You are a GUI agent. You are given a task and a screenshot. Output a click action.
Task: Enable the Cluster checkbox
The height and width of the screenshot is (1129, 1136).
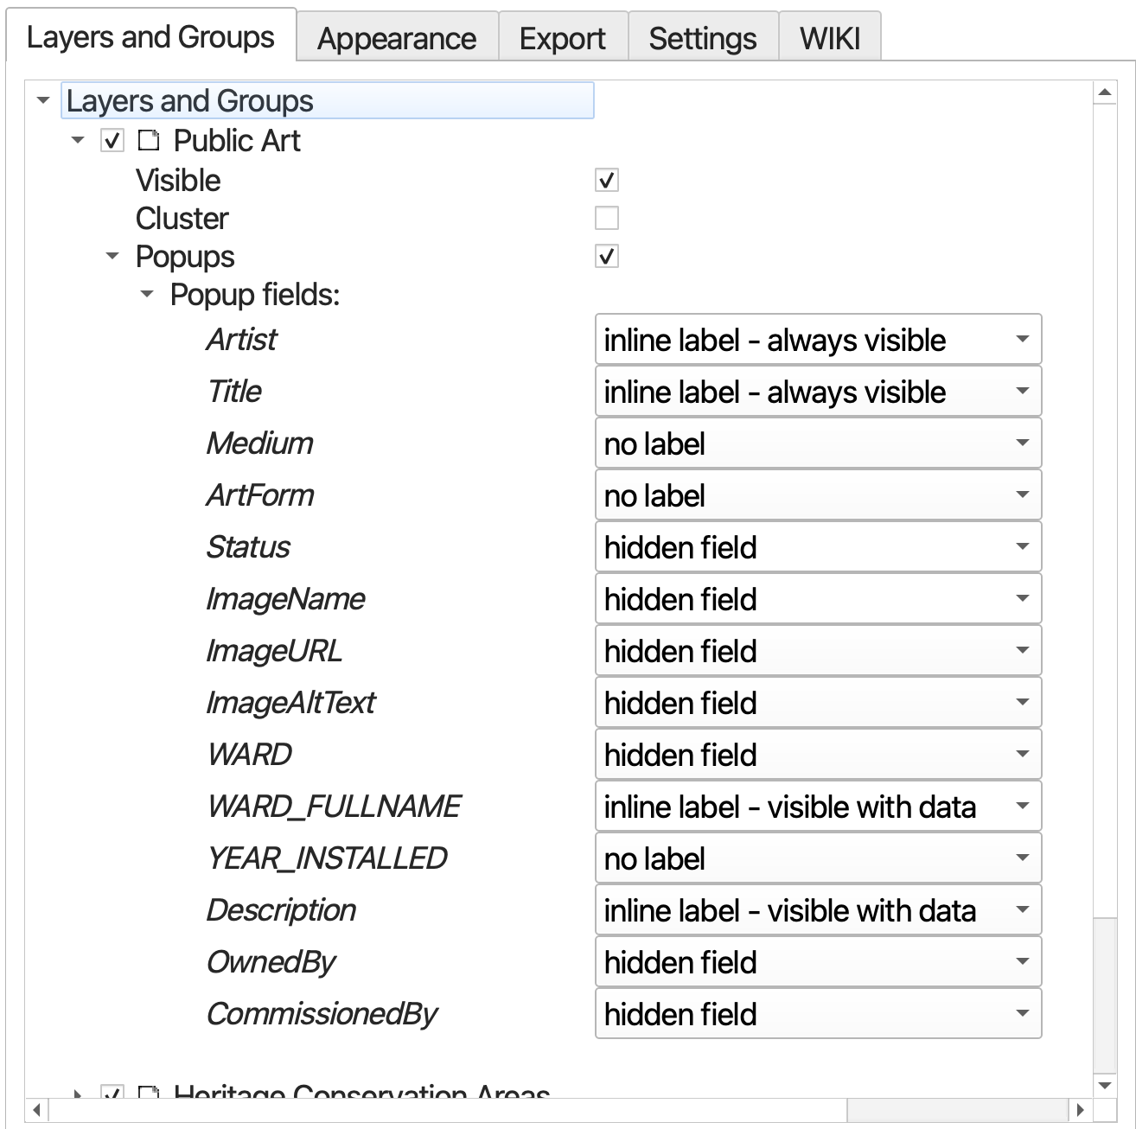point(607,218)
